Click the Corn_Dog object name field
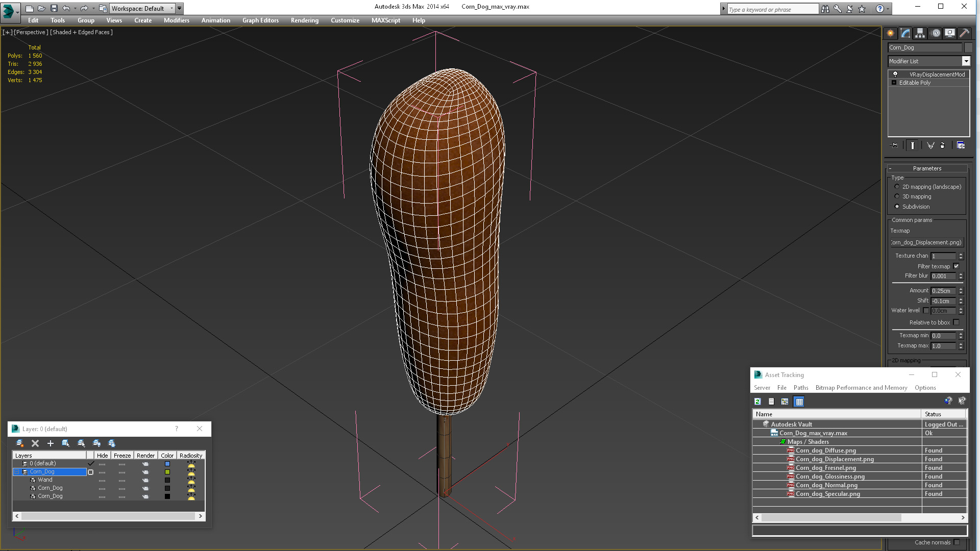This screenshot has height=551, width=980. click(924, 47)
